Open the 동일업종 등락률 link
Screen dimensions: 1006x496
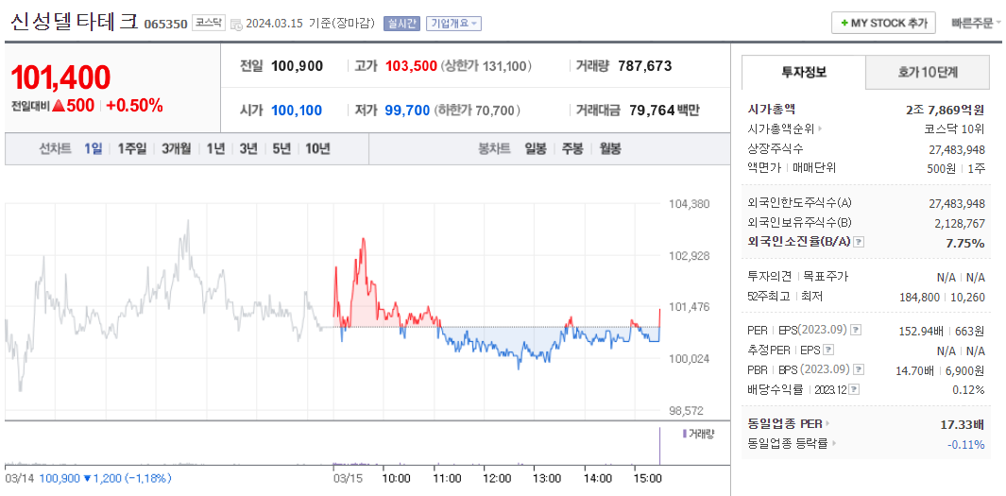(x=789, y=443)
